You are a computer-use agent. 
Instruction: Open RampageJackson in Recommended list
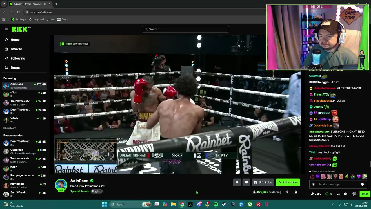[25, 177]
